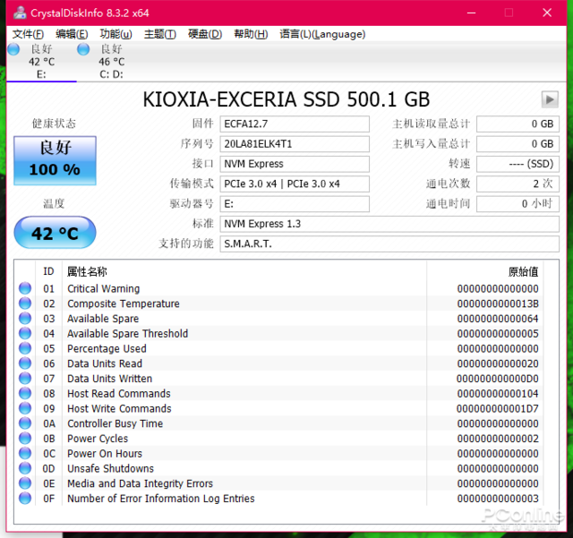Open the 帮助(H) menu
The width and height of the screenshot is (573, 538).
(251, 34)
